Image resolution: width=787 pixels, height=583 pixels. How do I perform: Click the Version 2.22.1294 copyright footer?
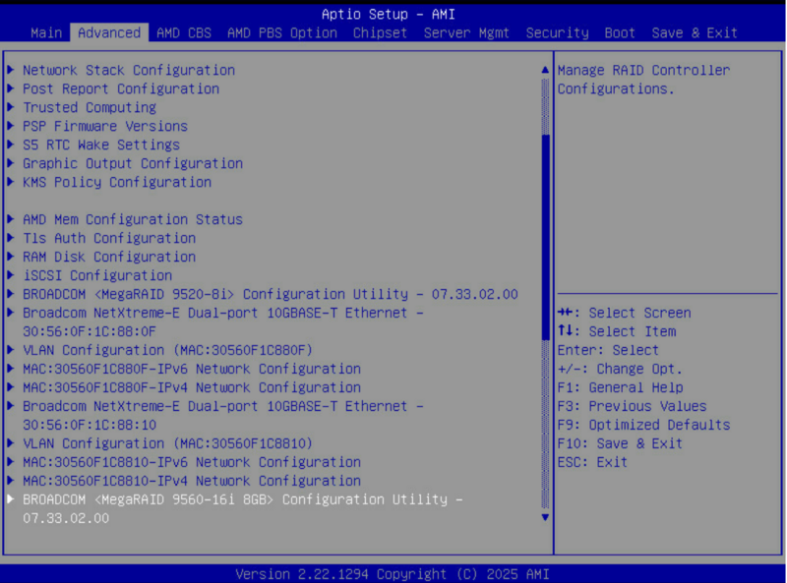[393, 574]
